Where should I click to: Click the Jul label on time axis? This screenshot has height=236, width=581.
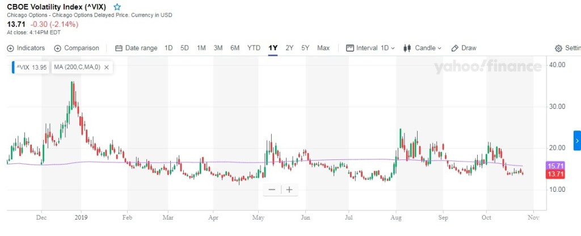(x=348, y=217)
